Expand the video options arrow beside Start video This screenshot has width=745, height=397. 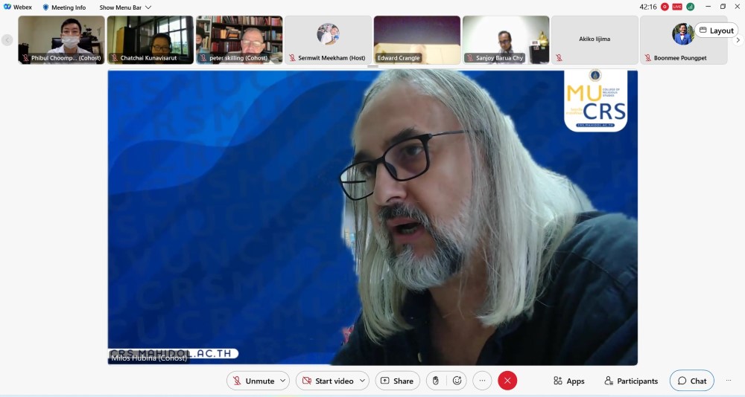point(362,381)
